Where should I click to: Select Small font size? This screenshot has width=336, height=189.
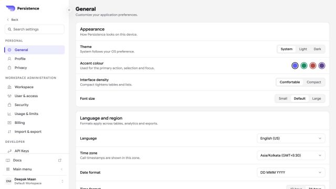coord(283,99)
